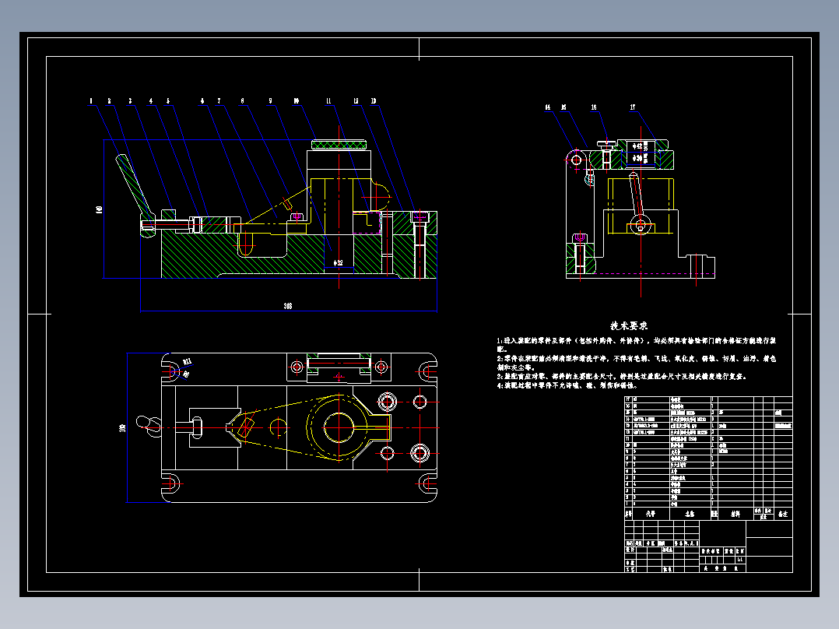Click part balloon number 10
The height and width of the screenshot is (629, 839).
(297, 100)
